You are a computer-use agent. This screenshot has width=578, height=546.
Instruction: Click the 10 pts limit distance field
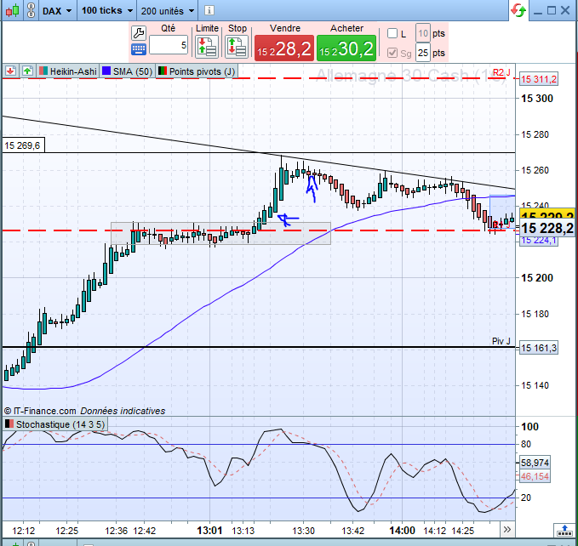(x=423, y=33)
